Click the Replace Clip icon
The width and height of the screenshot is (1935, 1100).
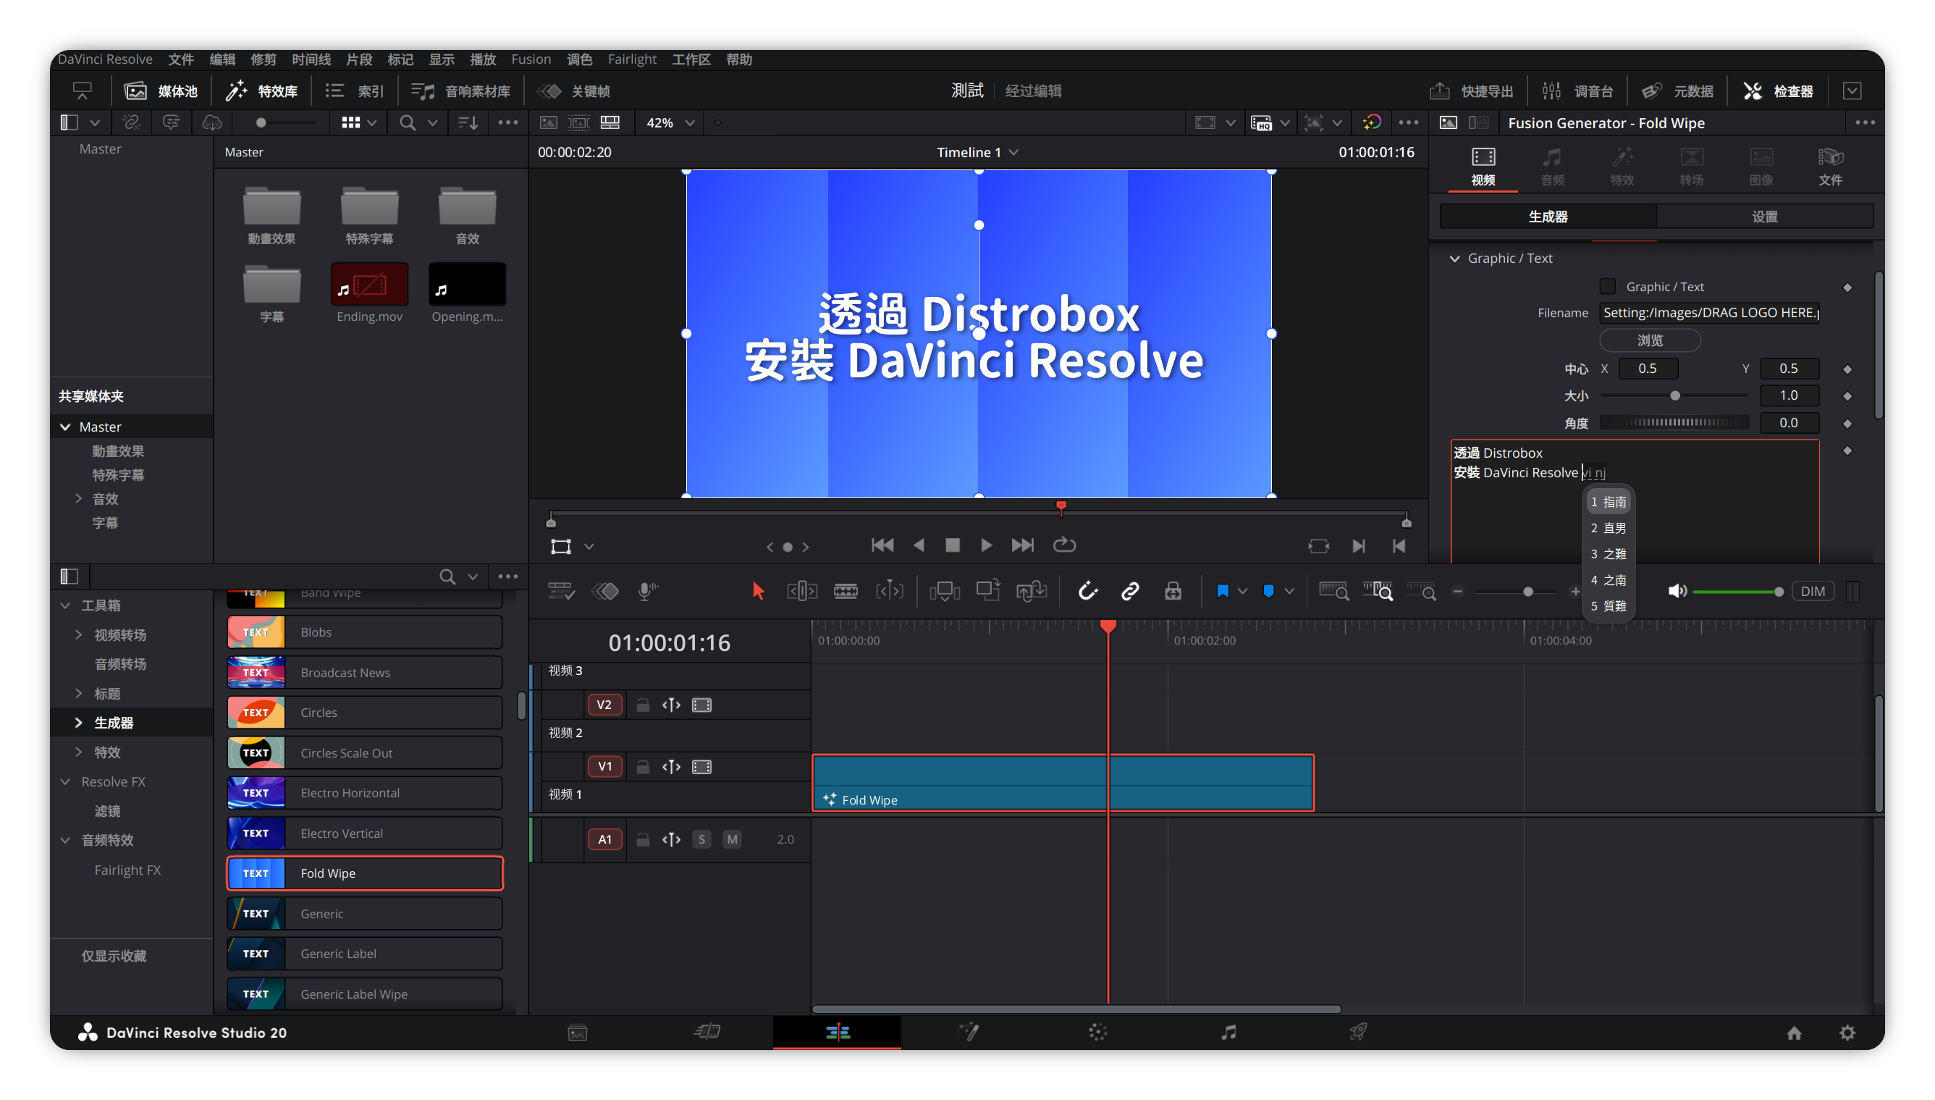pos(1032,591)
